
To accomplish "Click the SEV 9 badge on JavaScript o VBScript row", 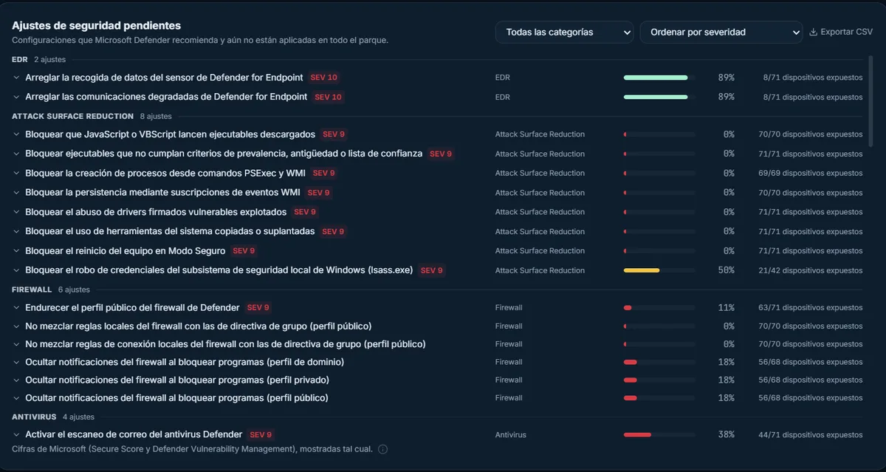I will pyautogui.click(x=334, y=134).
